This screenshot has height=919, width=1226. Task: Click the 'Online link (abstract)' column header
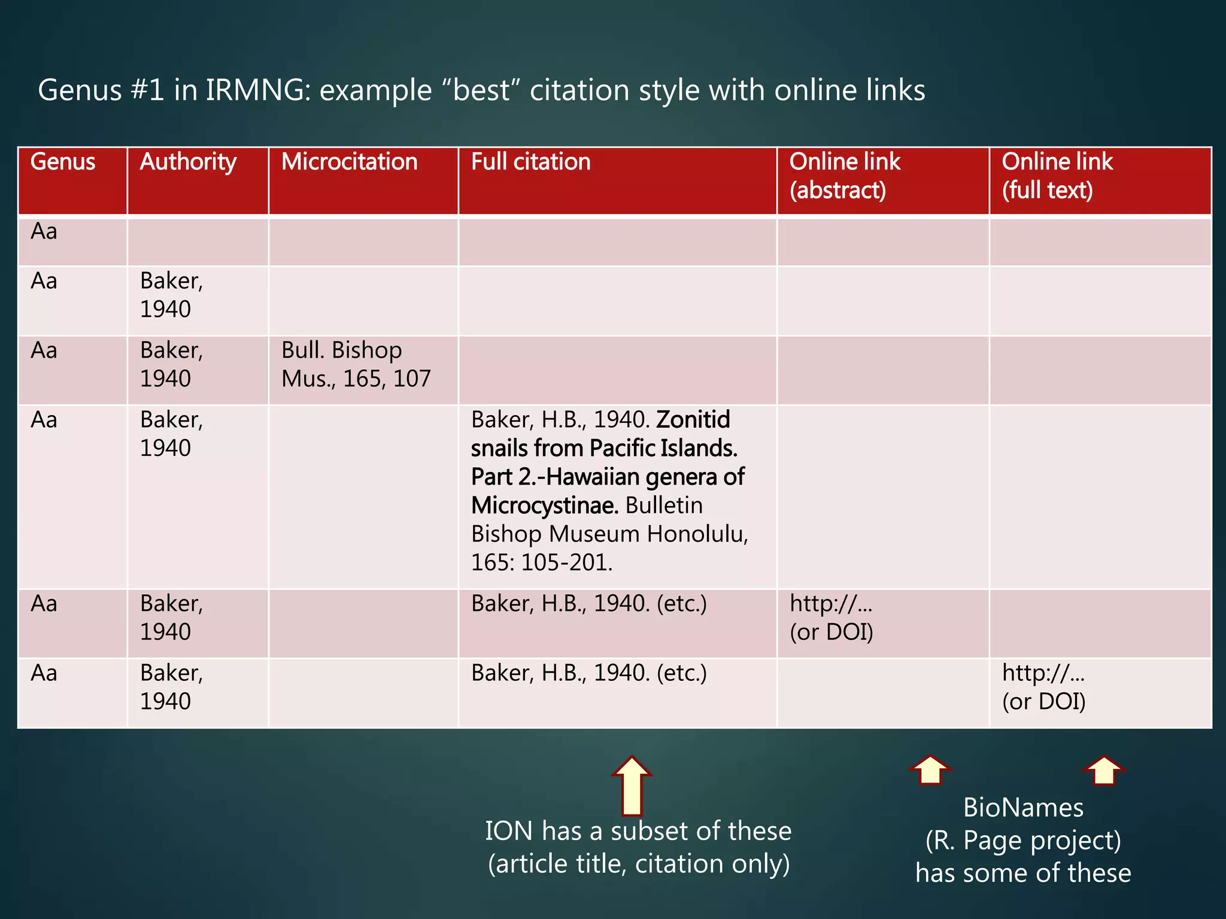(883, 181)
